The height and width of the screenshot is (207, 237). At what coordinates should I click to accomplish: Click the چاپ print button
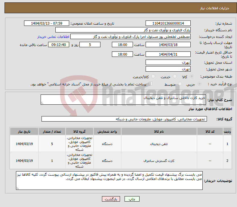pyautogui.click(x=132, y=199)
